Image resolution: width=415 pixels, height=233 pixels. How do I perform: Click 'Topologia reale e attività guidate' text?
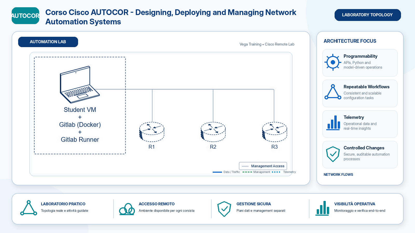[65, 211]
